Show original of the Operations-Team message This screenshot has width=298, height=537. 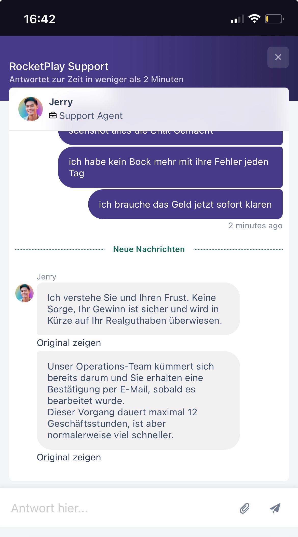pos(69,457)
